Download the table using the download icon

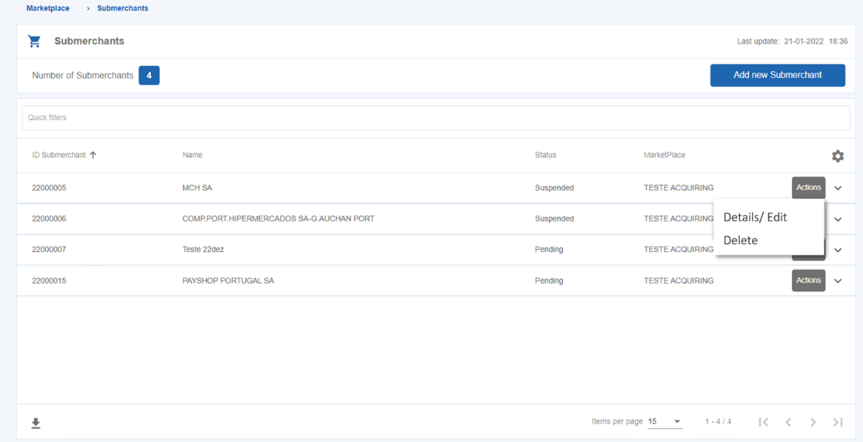tap(36, 423)
